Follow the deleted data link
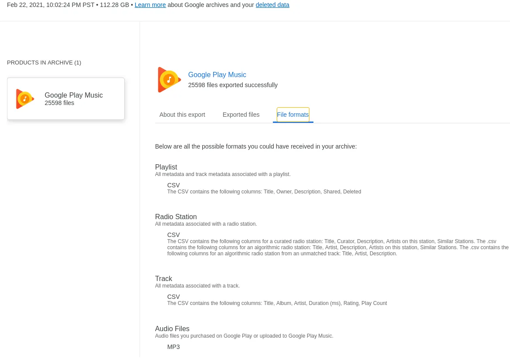Screen dimensions: 510x359 click(x=272, y=5)
